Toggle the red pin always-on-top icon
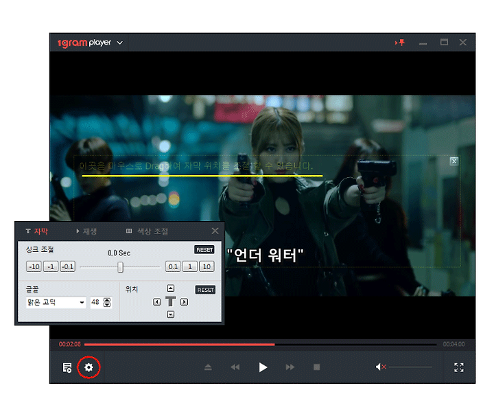 click(x=400, y=43)
